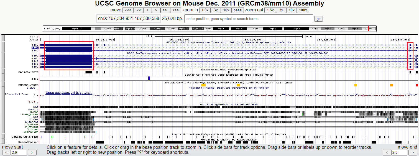Click the ENCODE cCREs track label

tap(28, 85)
